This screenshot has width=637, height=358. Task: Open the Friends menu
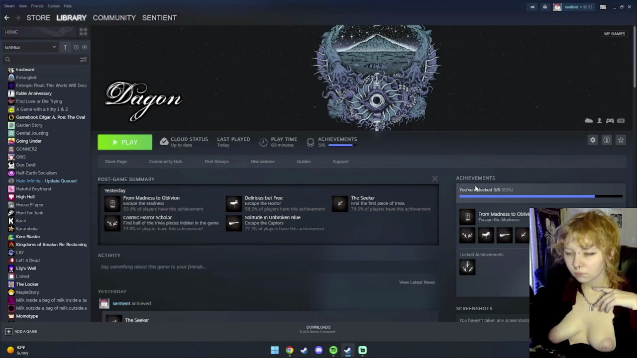pos(37,6)
